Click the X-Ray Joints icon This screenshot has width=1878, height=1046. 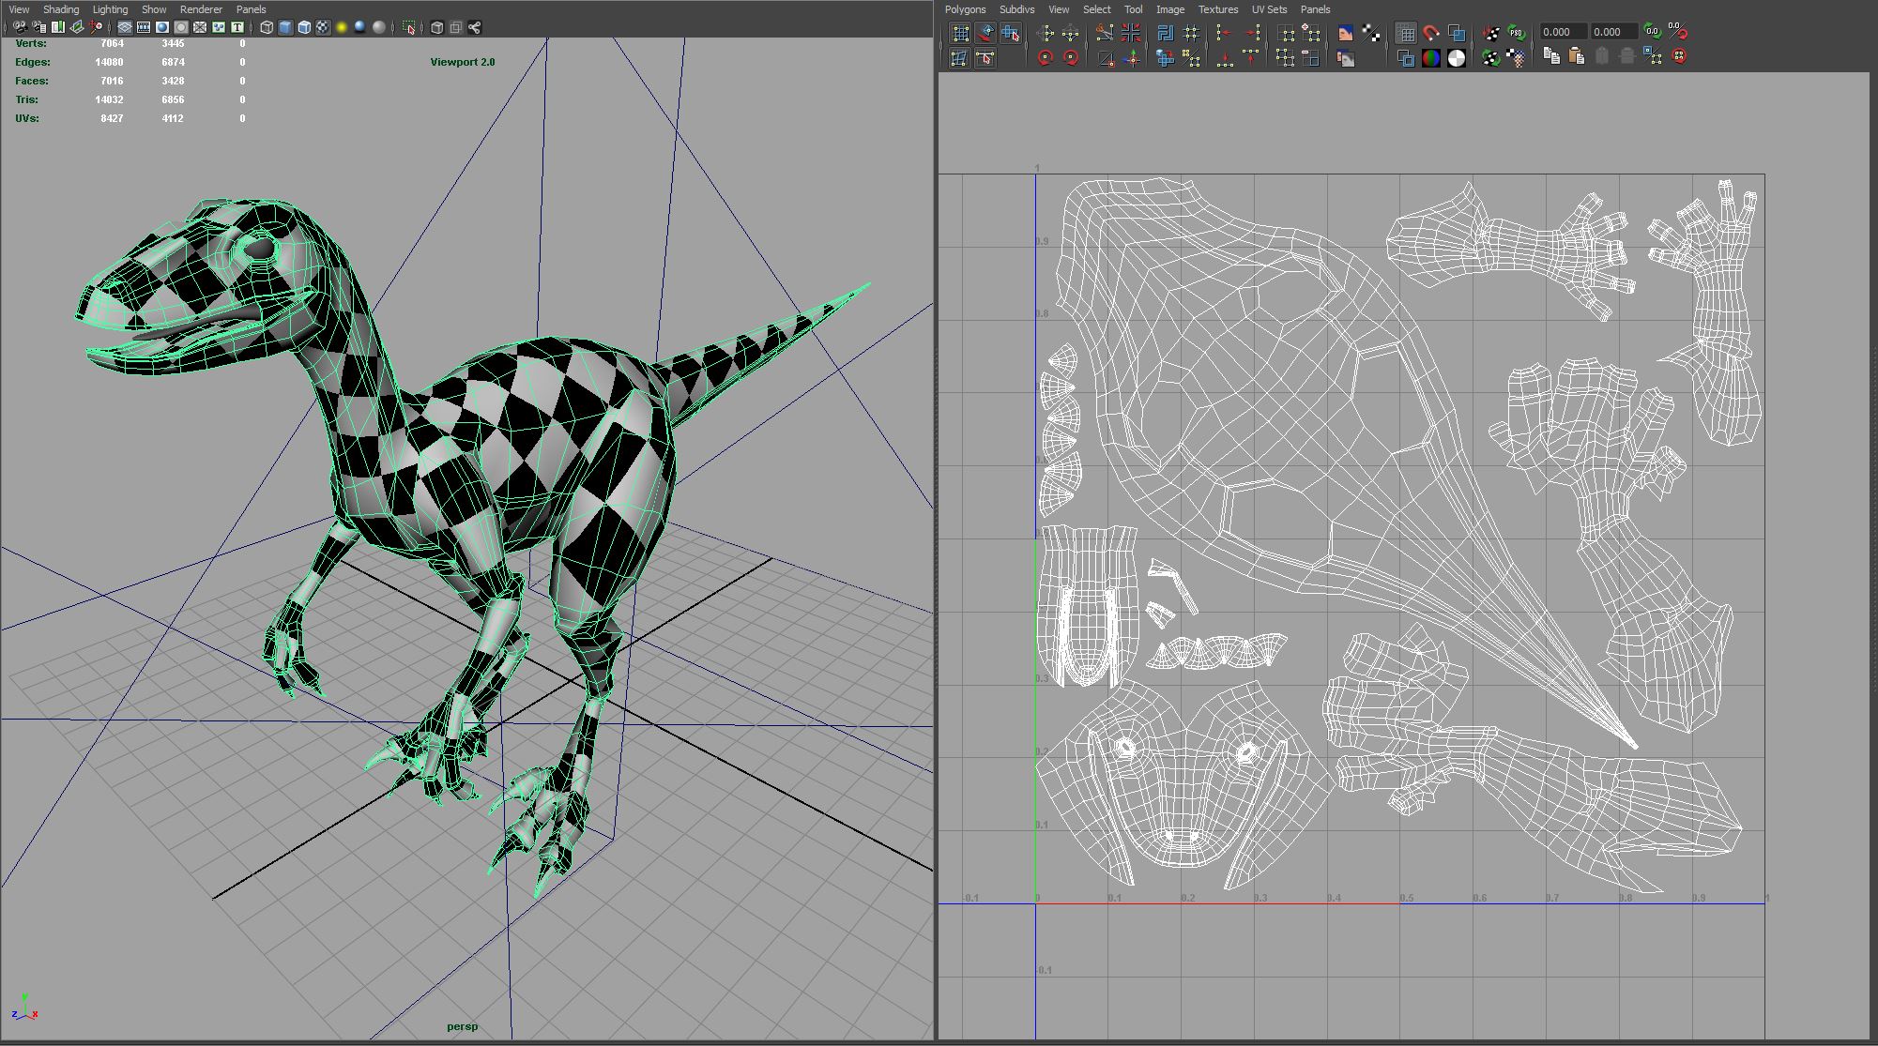click(x=474, y=28)
